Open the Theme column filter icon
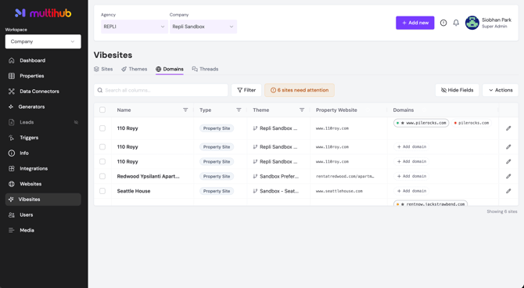This screenshot has width=524, height=288. pyautogui.click(x=302, y=110)
